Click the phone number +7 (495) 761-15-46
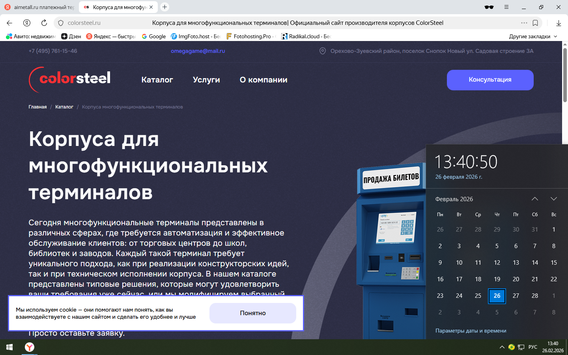Screen dimensions: 568x355 tap(53, 51)
